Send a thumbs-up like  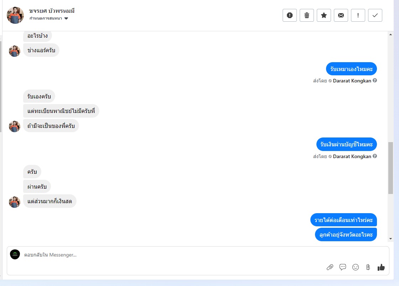(381, 267)
